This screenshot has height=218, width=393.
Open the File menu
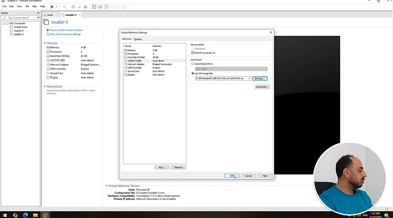coord(4,7)
